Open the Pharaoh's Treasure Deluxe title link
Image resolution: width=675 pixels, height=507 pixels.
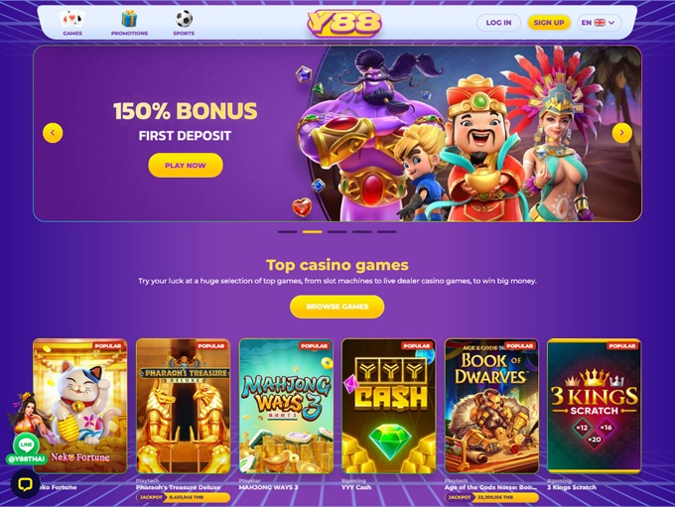click(x=179, y=487)
